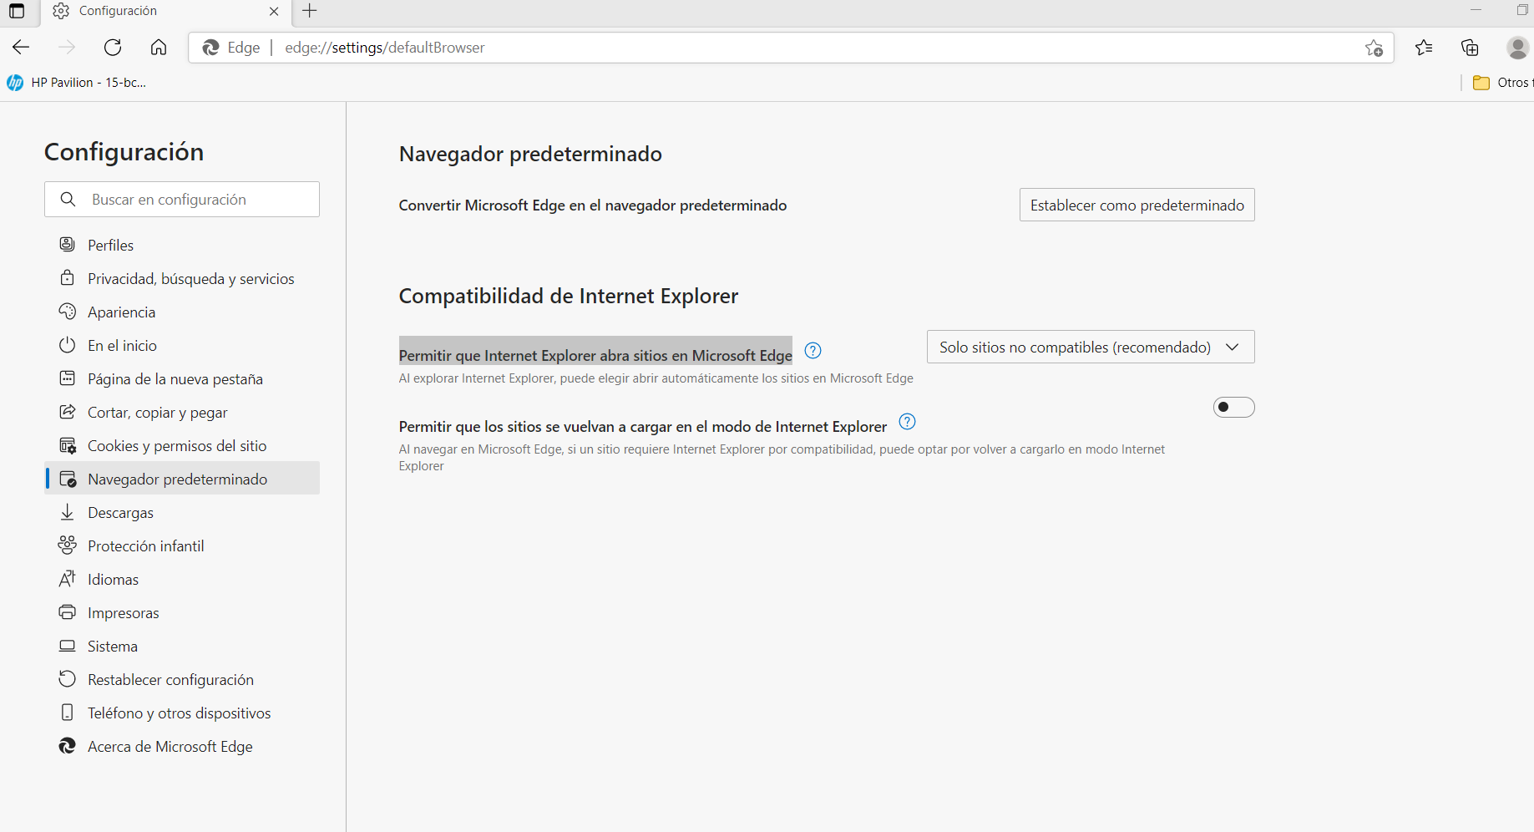The image size is (1534, 832).
Task: Open the Otros favorites folder
Action: [x=1501, y=83]
